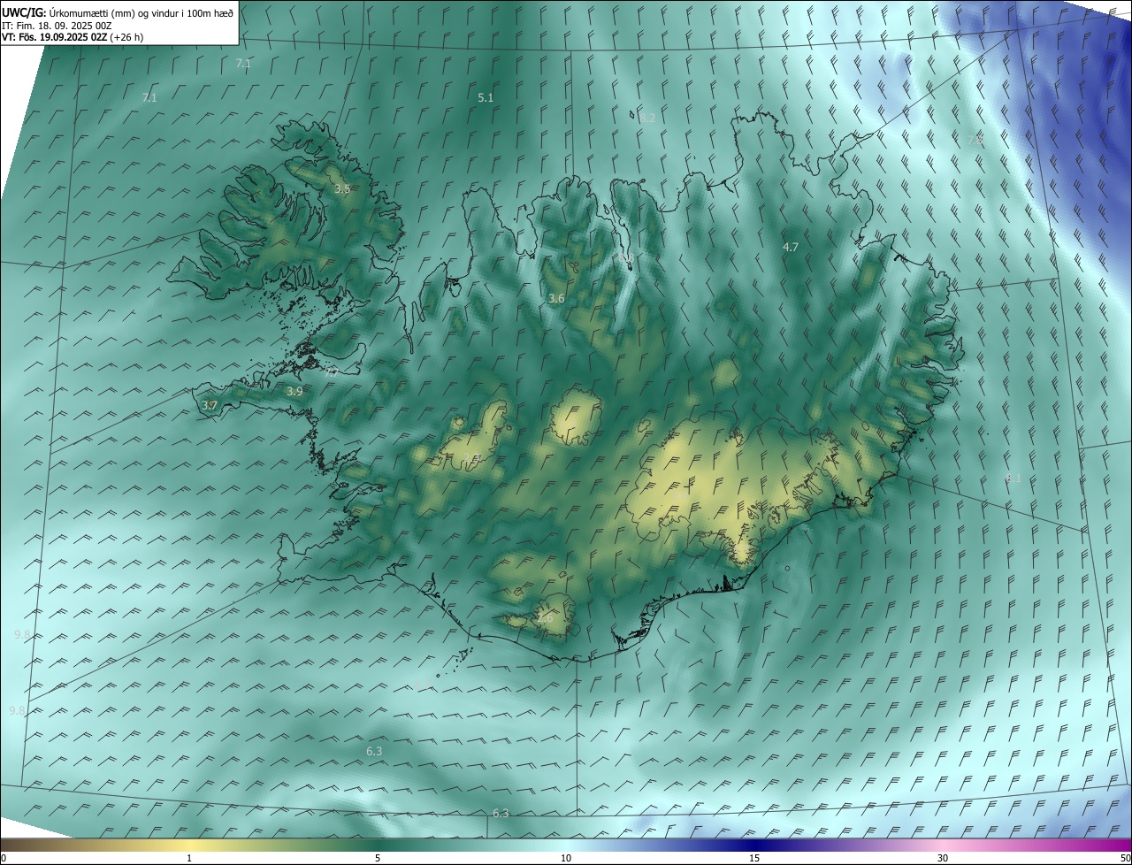Click the 3.9 value on Snæfellsnes peninsula
The height and width of the screenshot is (865, 1132).
294,391
